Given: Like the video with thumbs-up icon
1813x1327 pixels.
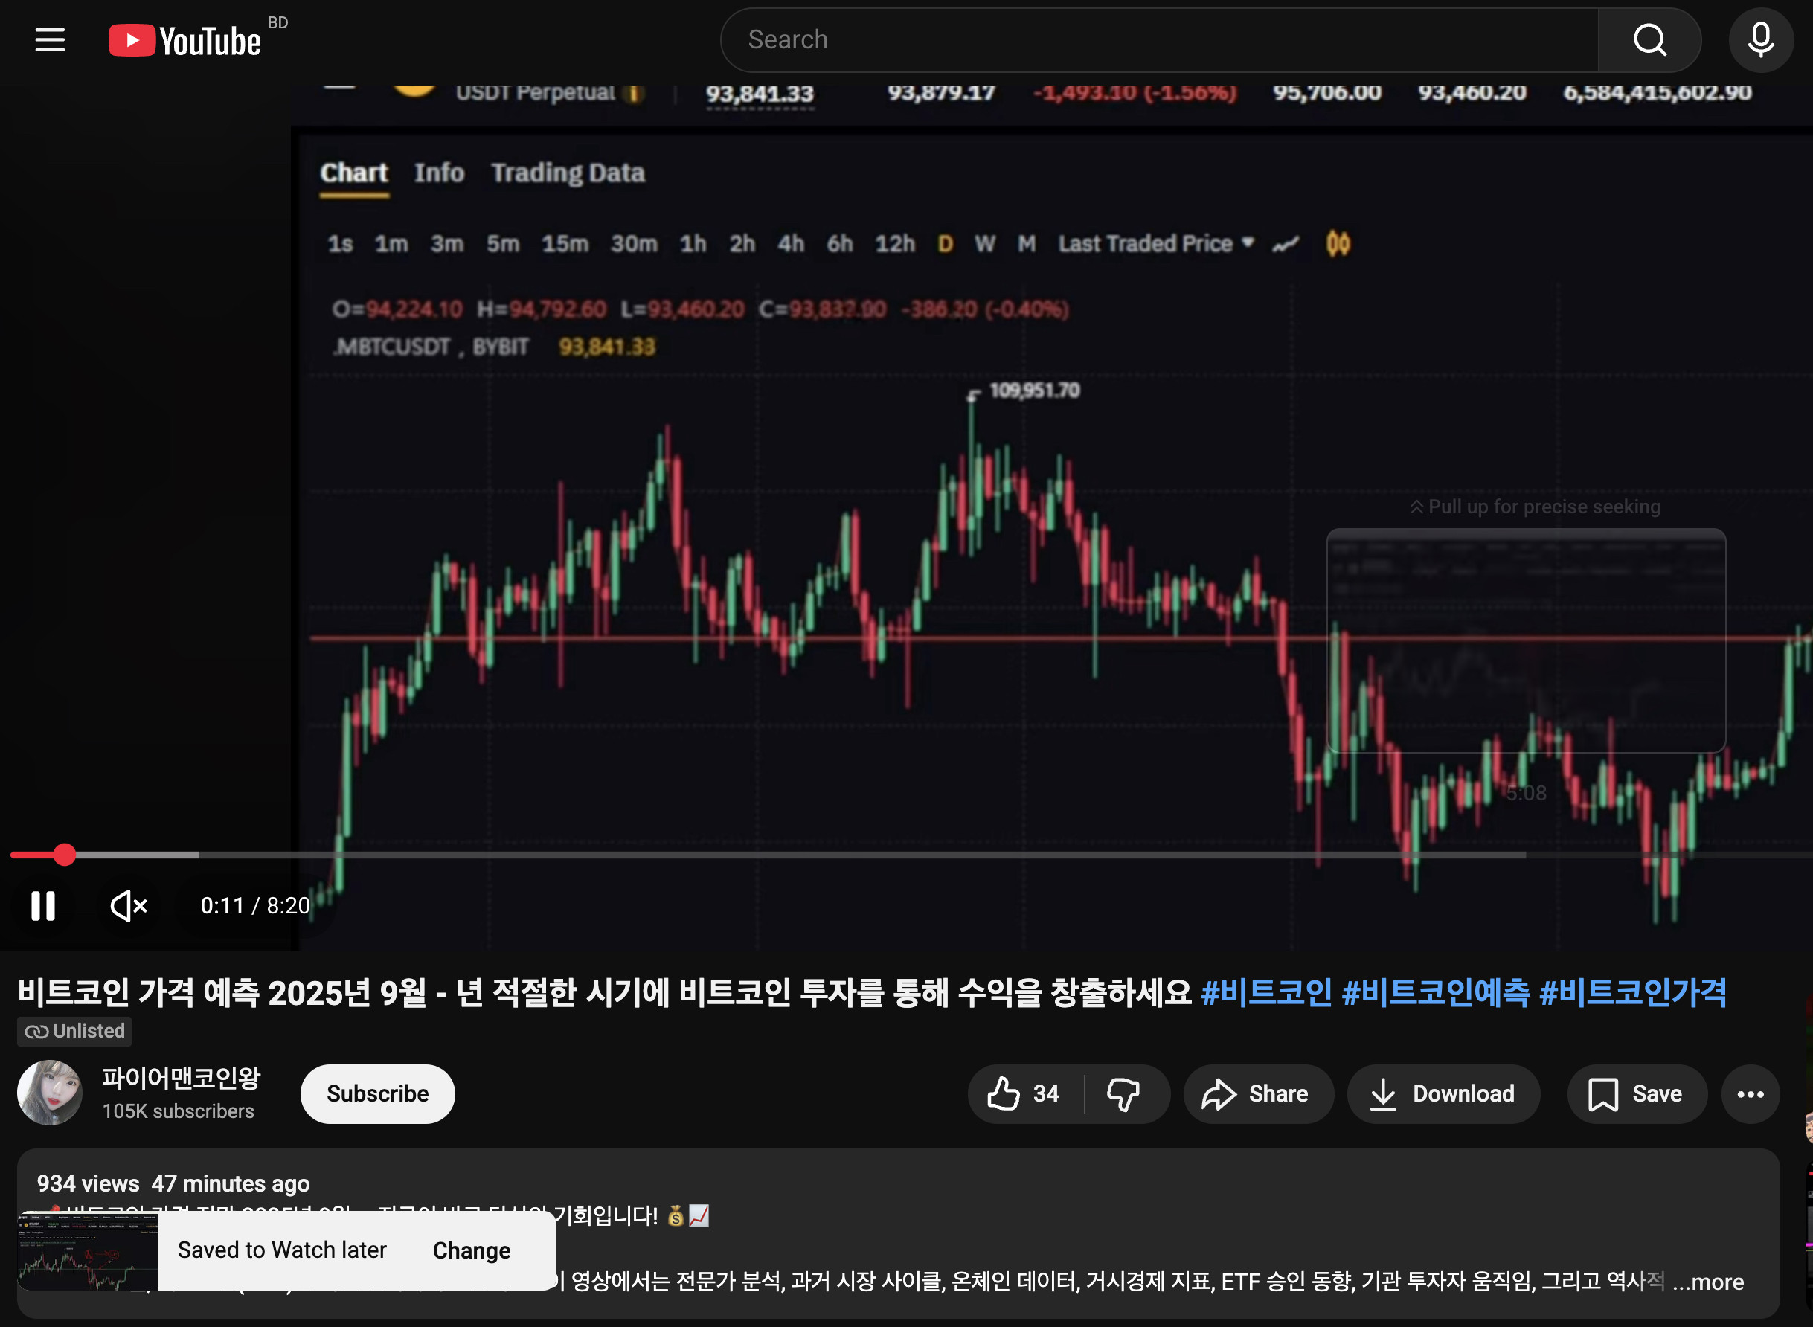Looking at the screenshot, I should pyautogui.click(x=1004, y=1094).
